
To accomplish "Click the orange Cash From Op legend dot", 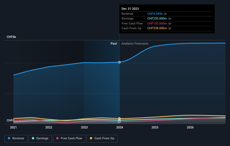I will coord(91,138).
